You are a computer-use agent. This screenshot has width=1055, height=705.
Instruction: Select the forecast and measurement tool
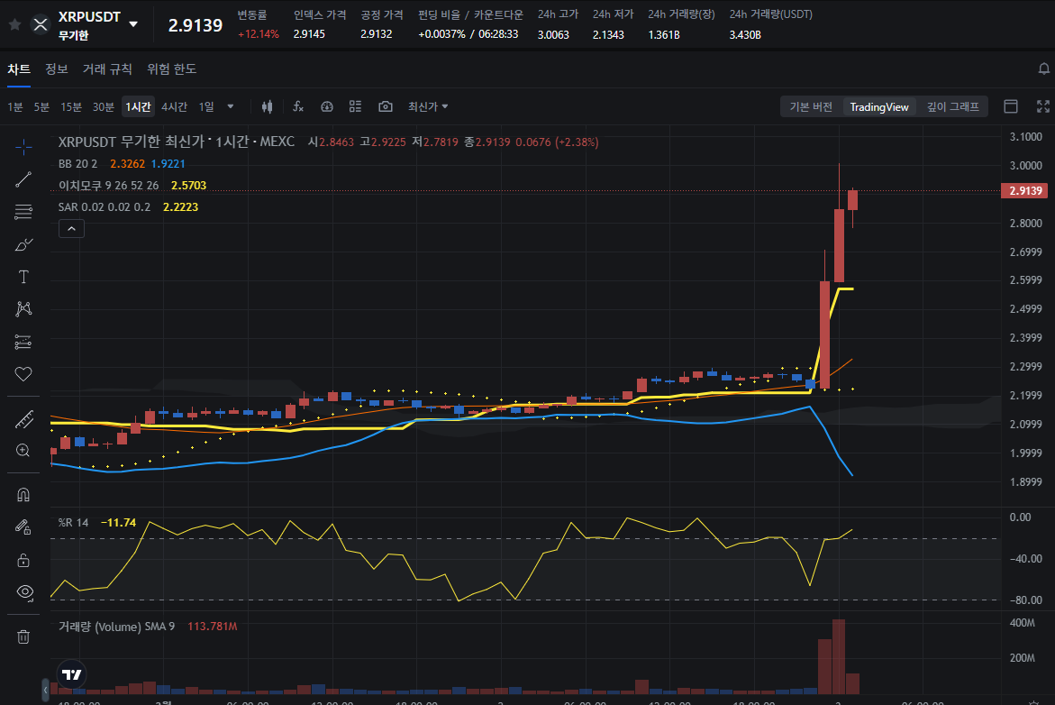coord(23,342)
